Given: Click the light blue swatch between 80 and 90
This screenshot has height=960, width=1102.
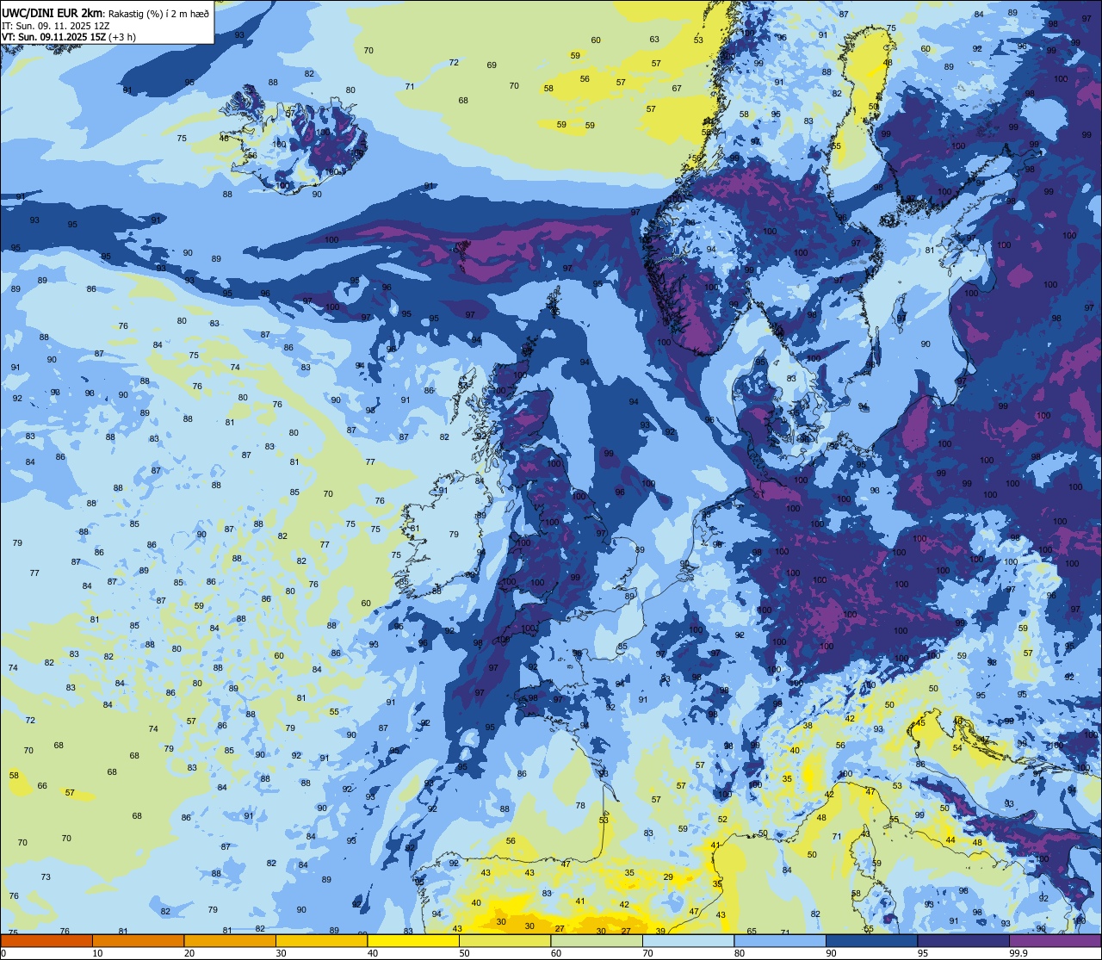Looking at the screenshot, I should (x=780, y=940).
